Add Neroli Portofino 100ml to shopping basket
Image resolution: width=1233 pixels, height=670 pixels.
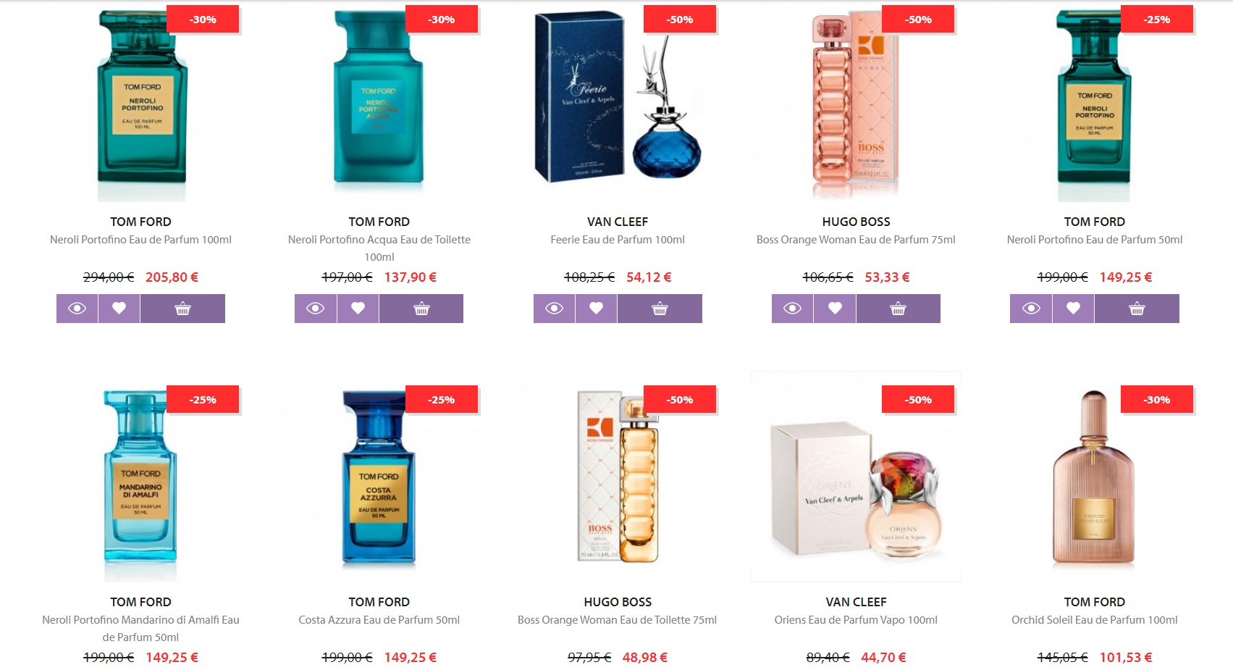182,309
